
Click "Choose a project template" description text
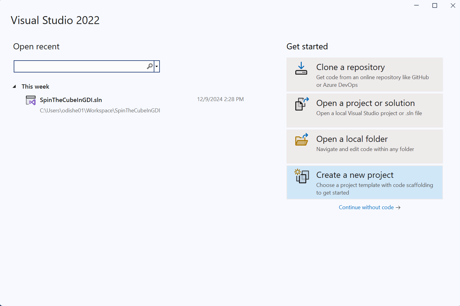[x=374, y=189]
